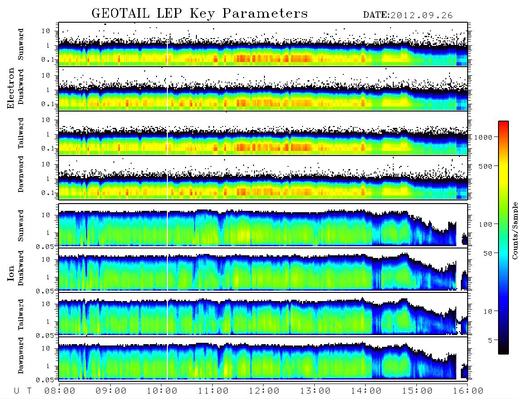Click the 11:00 time axis label
The height and width of the screenshot is (399, 518).
pos(213,391)
